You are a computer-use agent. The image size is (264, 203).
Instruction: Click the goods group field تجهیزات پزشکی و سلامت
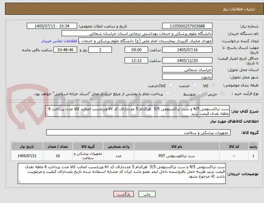point(138,132)
